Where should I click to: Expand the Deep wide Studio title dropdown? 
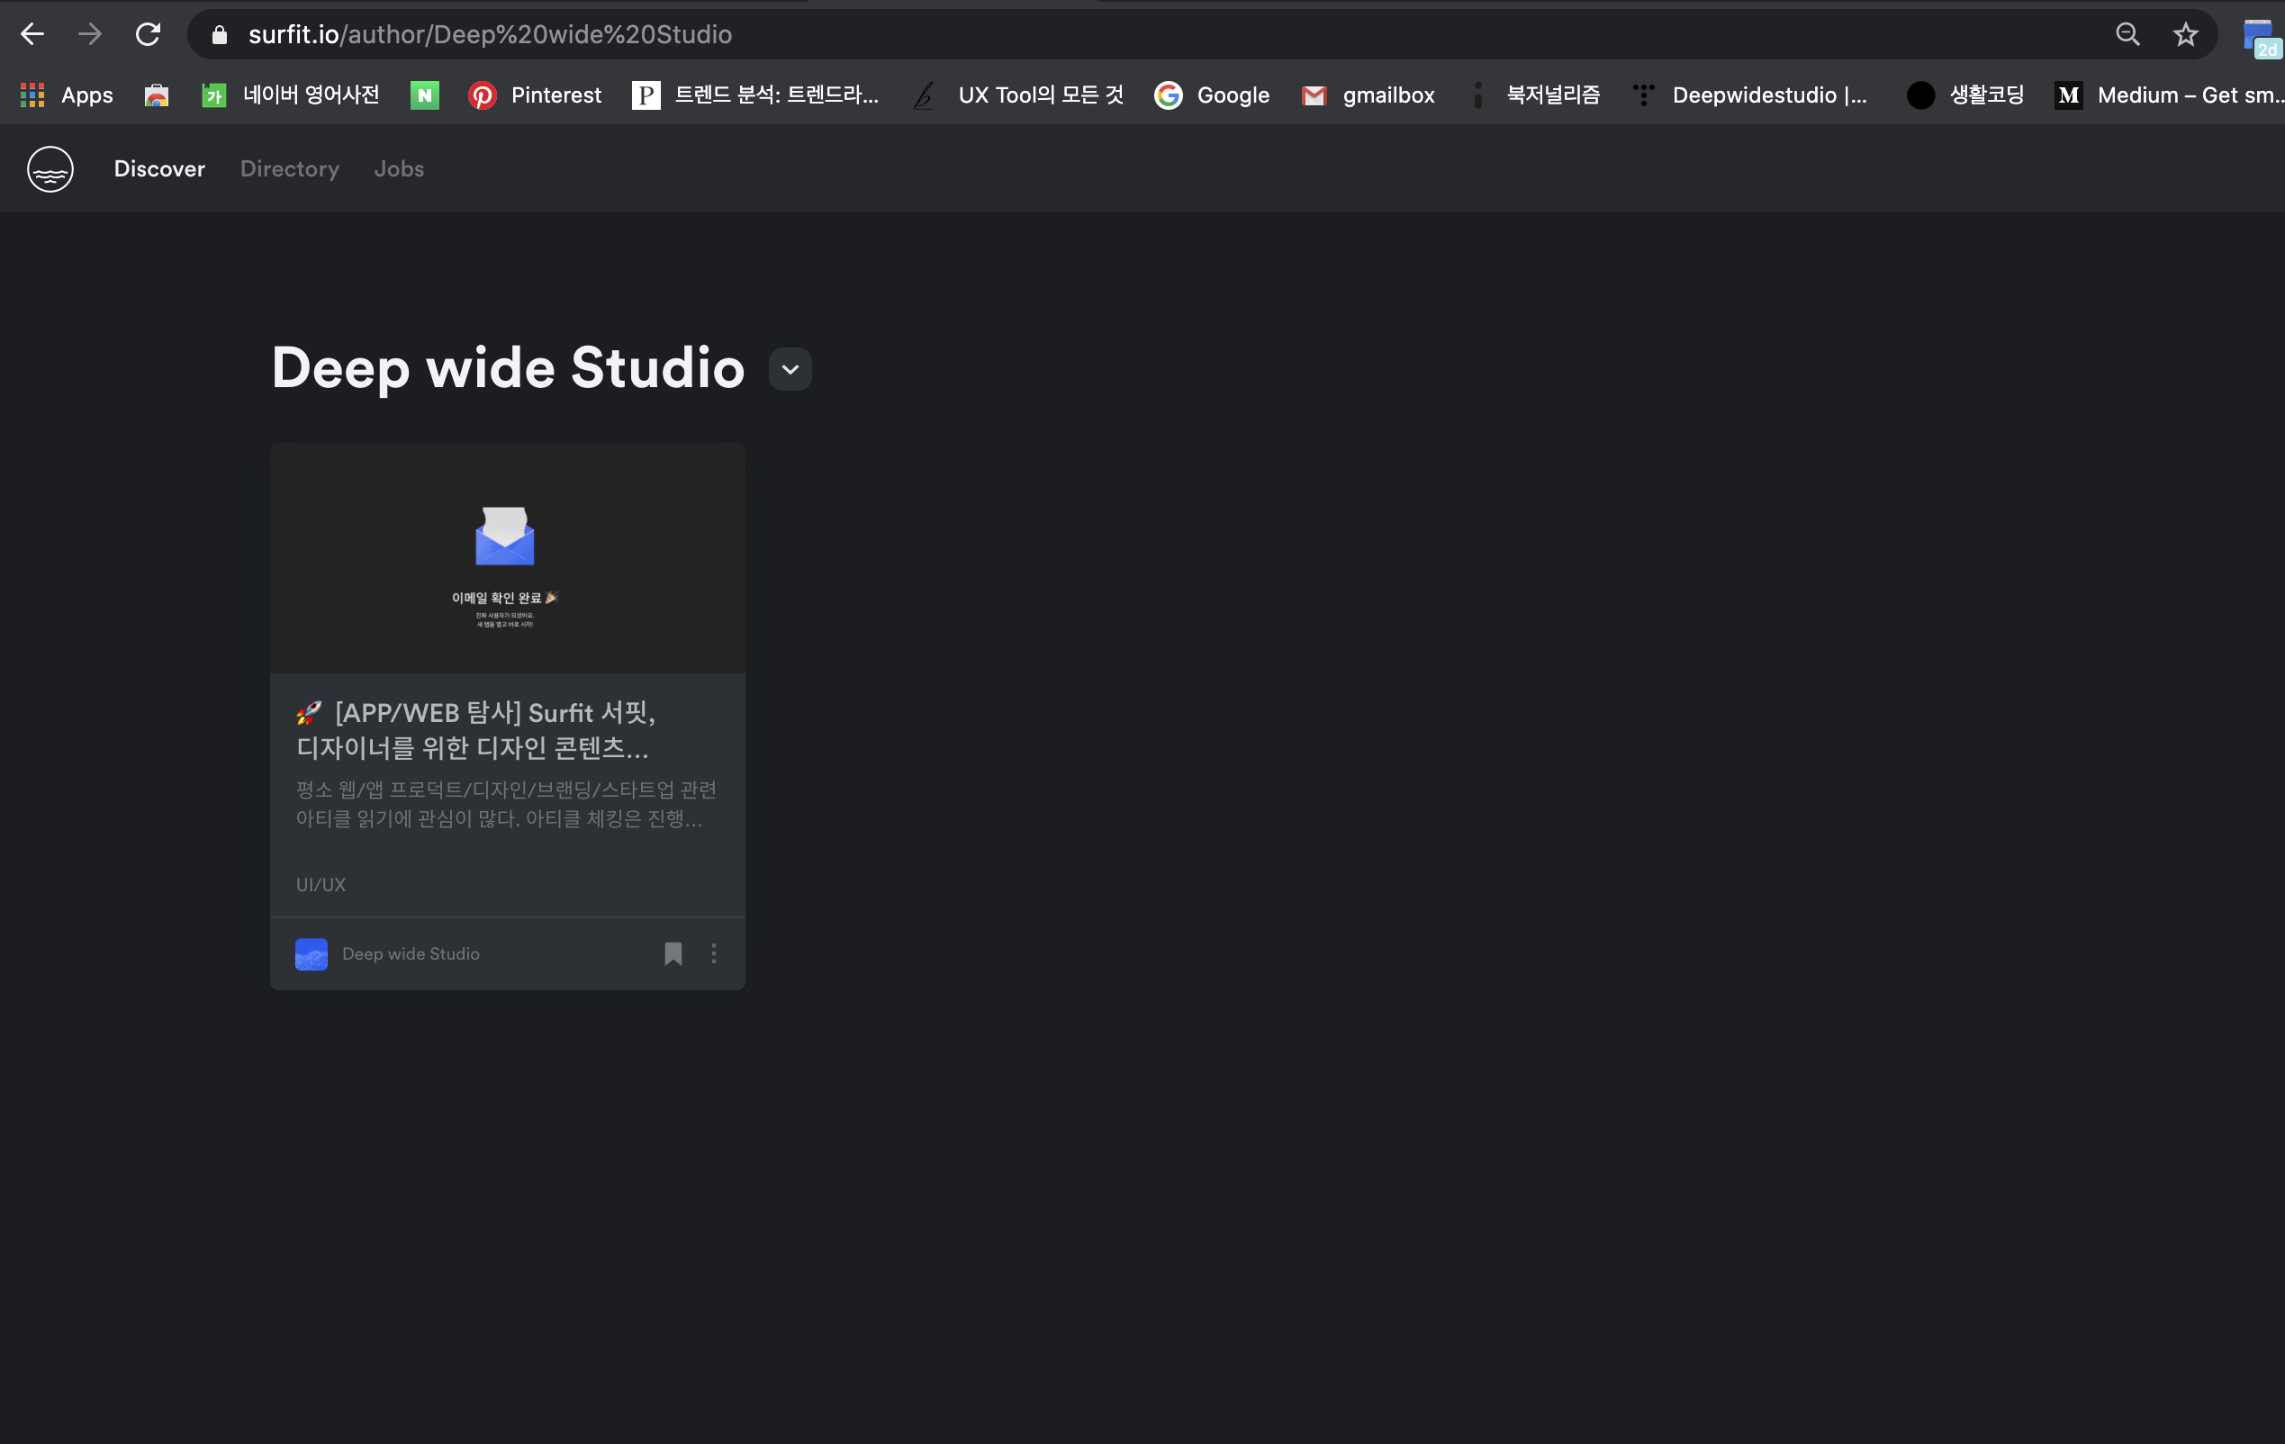[790, 369]
